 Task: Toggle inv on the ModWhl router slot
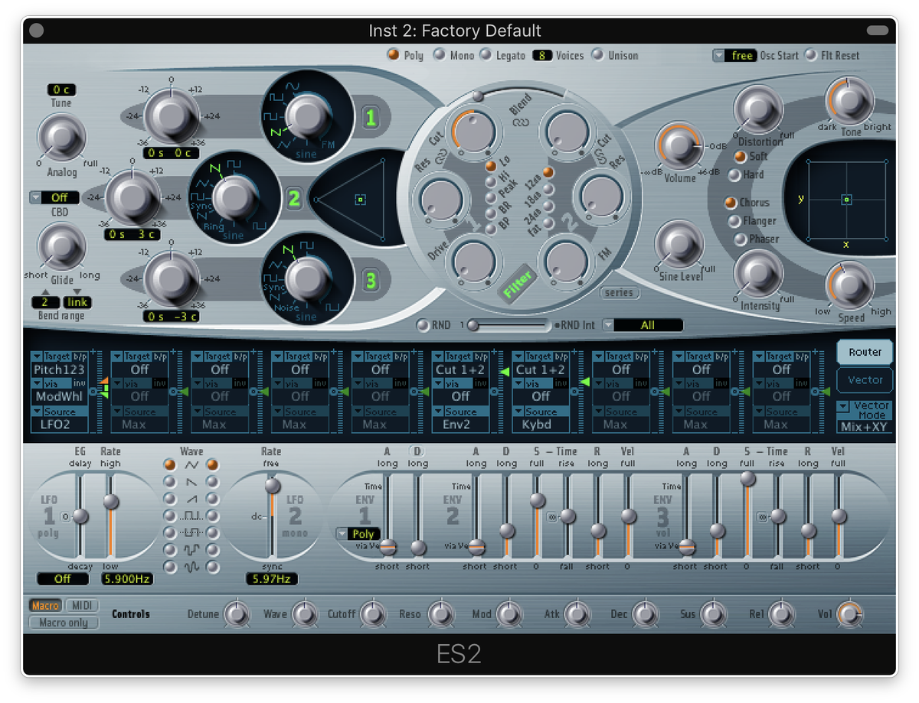80,382
